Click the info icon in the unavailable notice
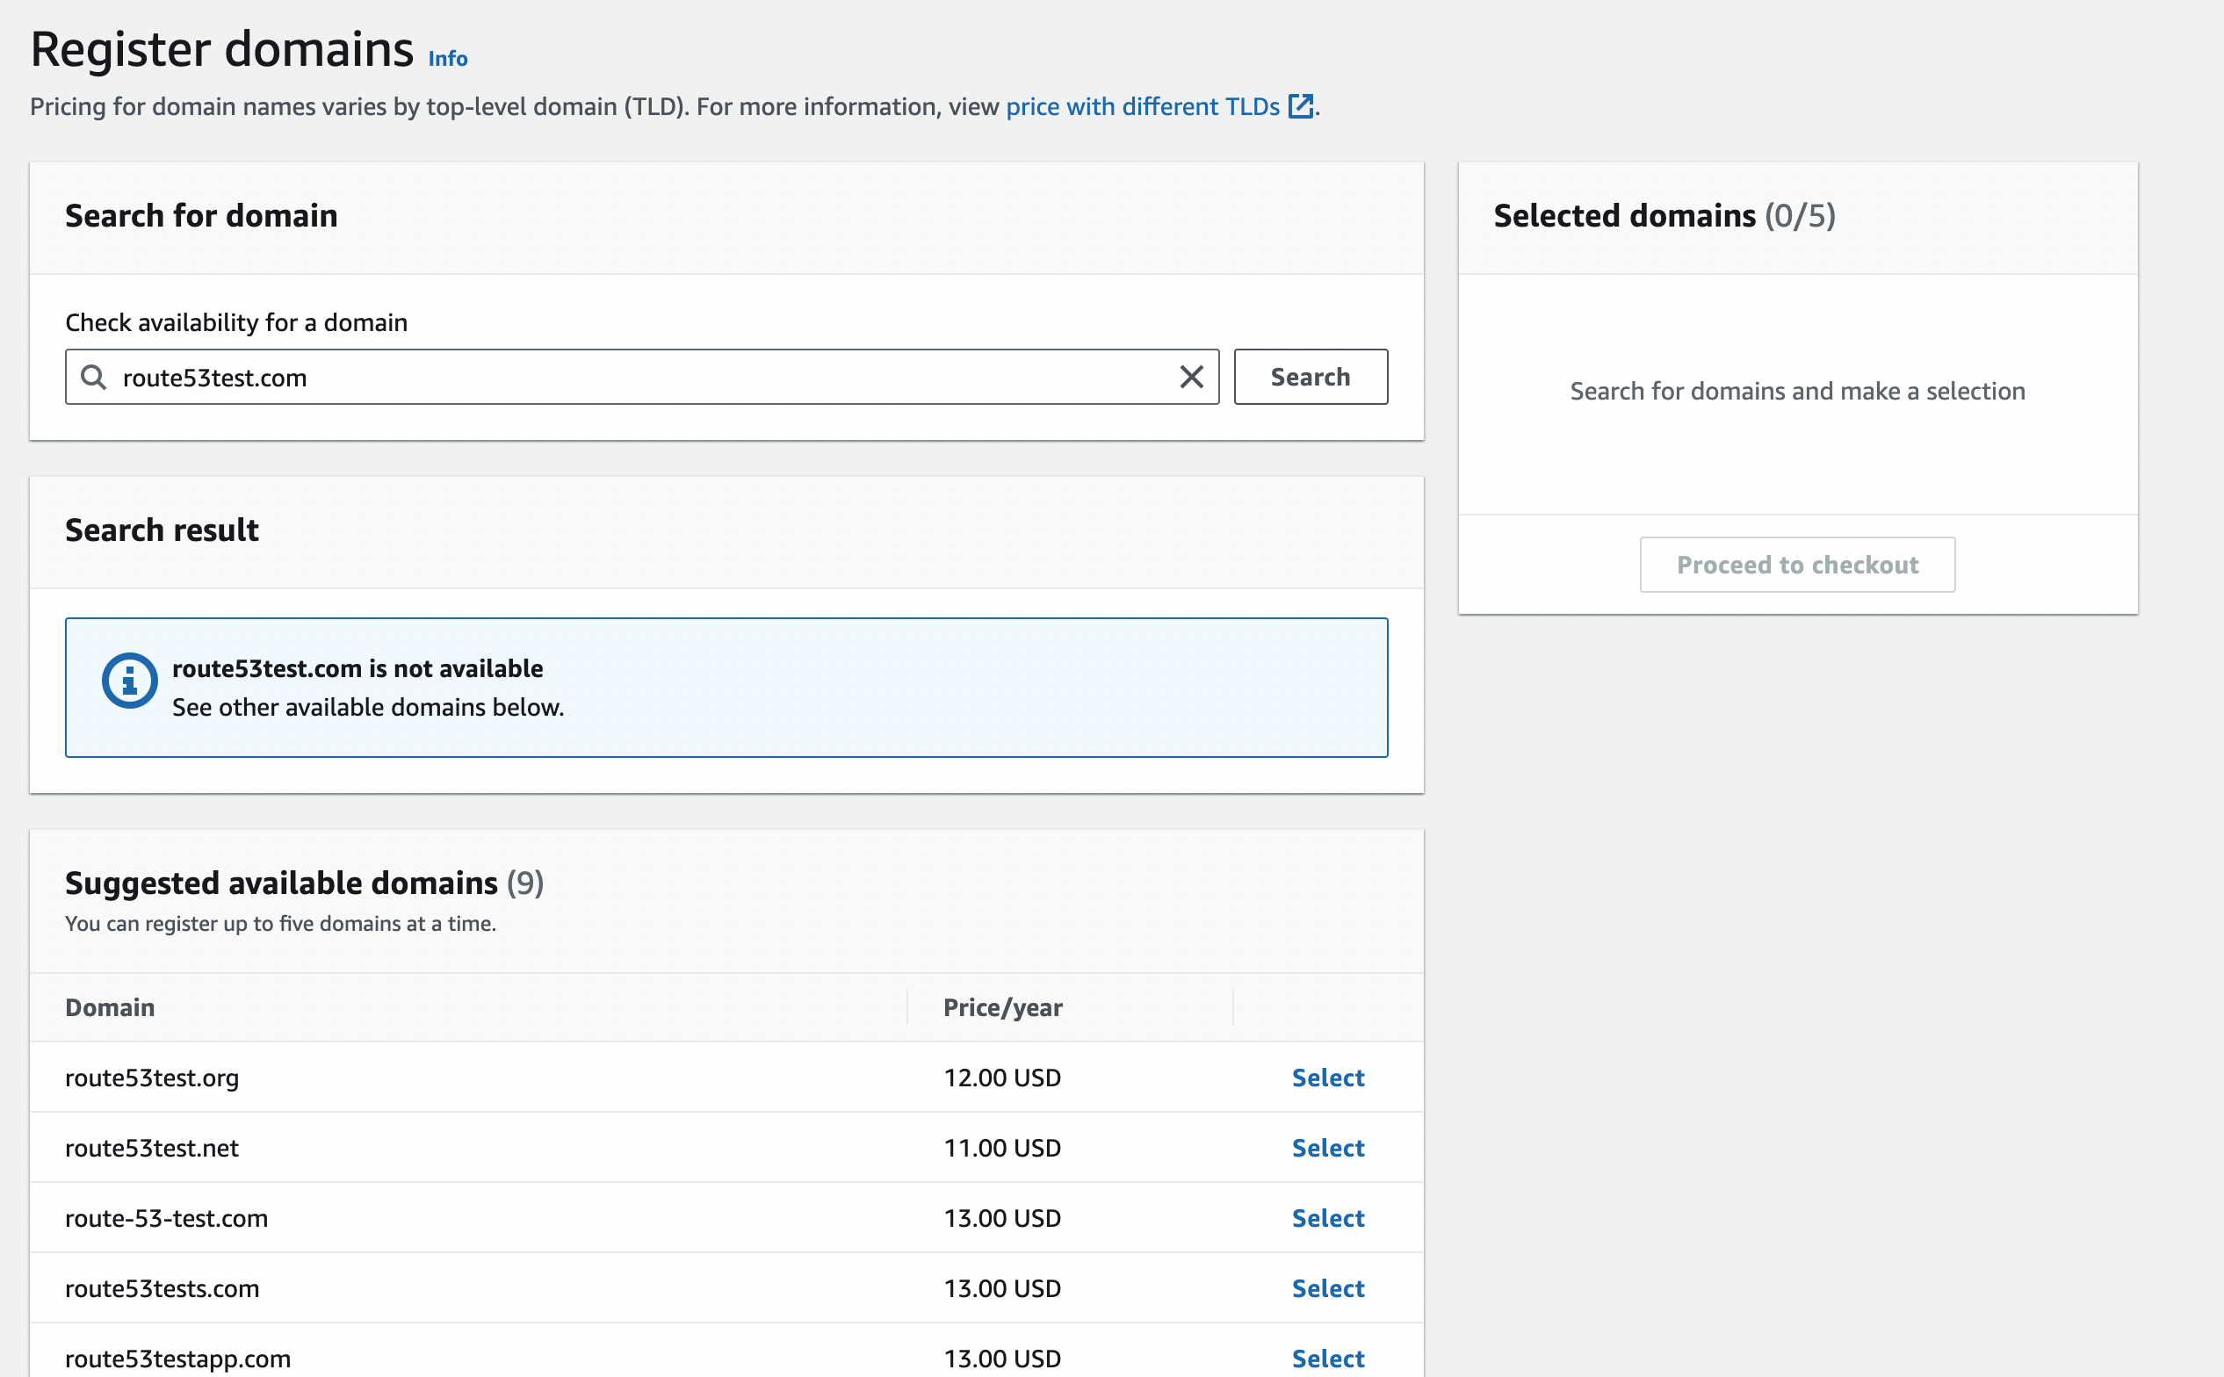 129,681
